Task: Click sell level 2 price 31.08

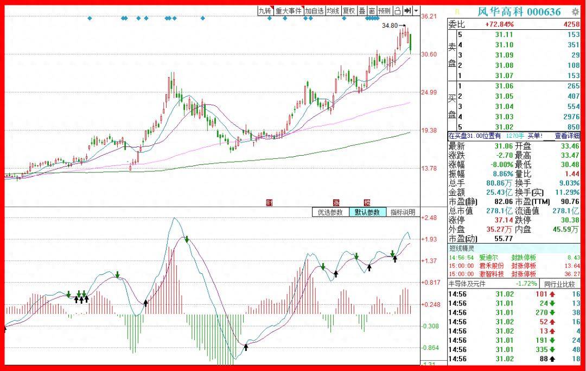Action: tap(504, 66)
